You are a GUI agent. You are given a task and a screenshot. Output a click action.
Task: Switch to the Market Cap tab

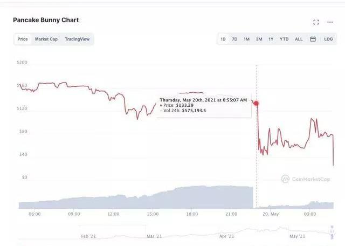pos(46,39)
